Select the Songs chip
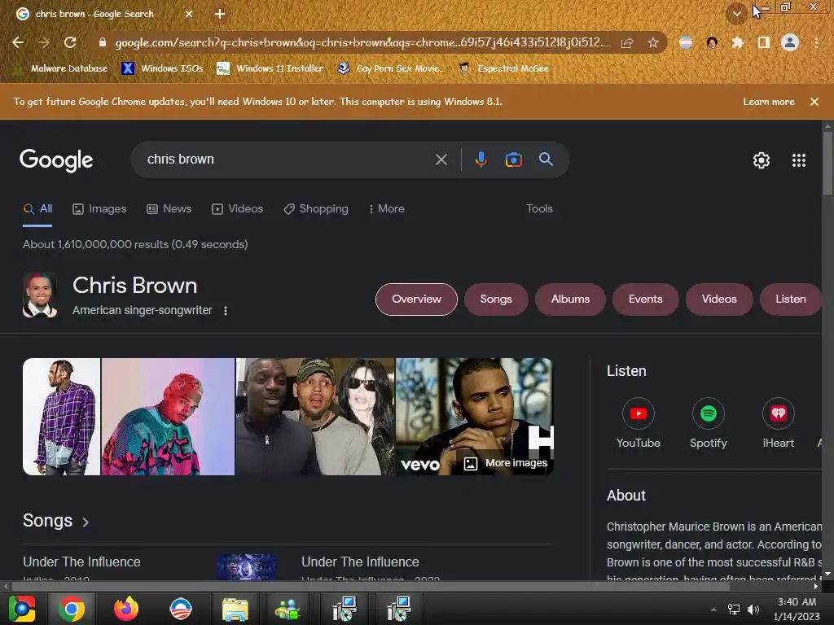This screenshot has height=625, width=834. (x=496, y=299)
